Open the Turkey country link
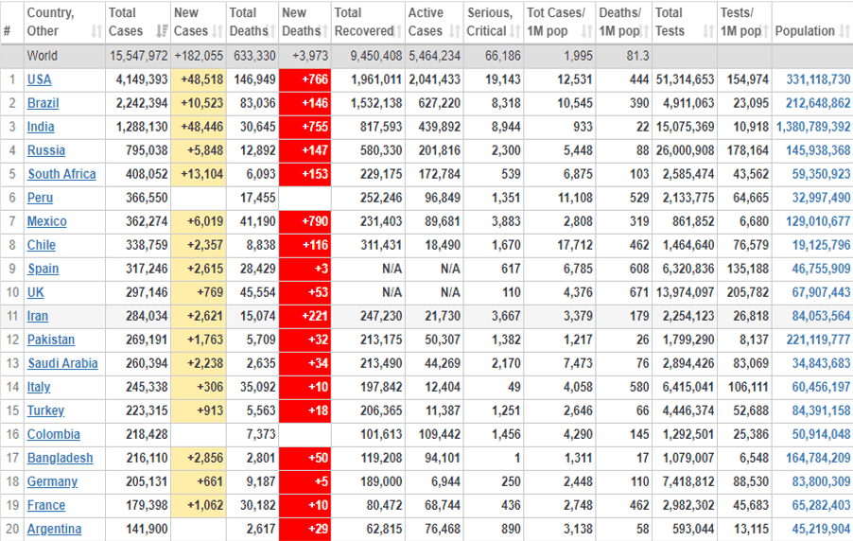The image size is (853, 541). tap(45, 410)
